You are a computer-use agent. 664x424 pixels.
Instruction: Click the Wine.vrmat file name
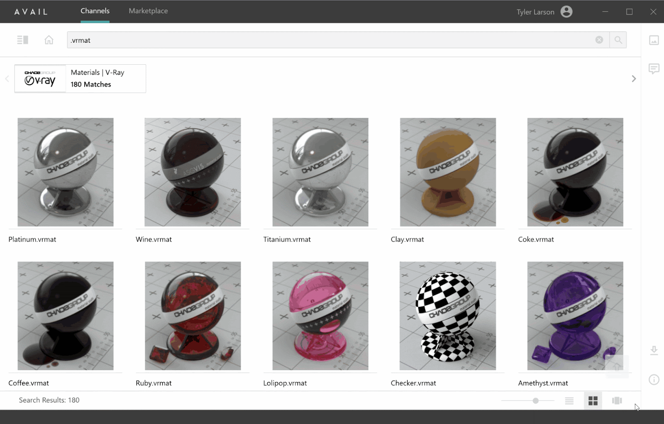[154, 239]
